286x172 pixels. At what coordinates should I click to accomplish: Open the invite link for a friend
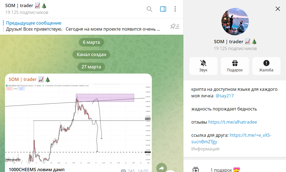coord(231,138)
